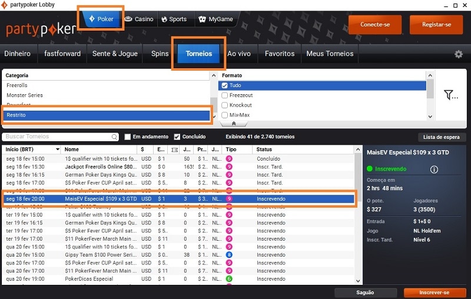Image resolution: width=471 pixels, height=299 pixels.
Task: Show tournament info circle icon
Action: 434,170
